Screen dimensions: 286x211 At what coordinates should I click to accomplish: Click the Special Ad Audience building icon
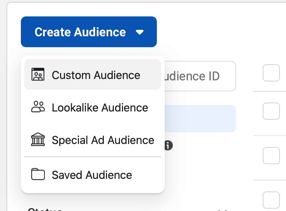tap(38, 139)
